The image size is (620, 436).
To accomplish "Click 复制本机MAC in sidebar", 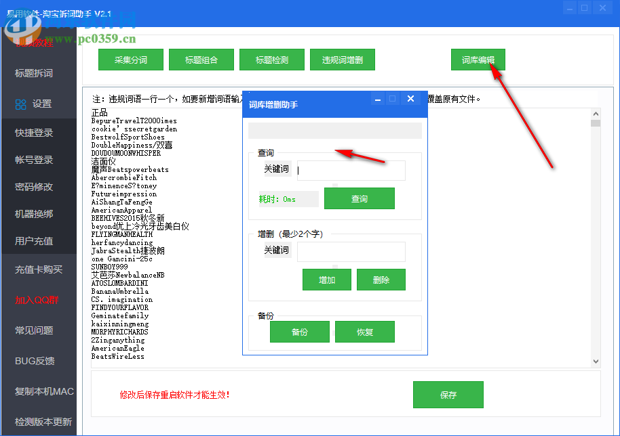I will coord(44,391).
